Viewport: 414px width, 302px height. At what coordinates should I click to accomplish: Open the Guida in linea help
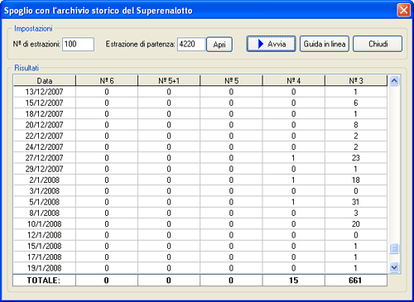[325, 44]
